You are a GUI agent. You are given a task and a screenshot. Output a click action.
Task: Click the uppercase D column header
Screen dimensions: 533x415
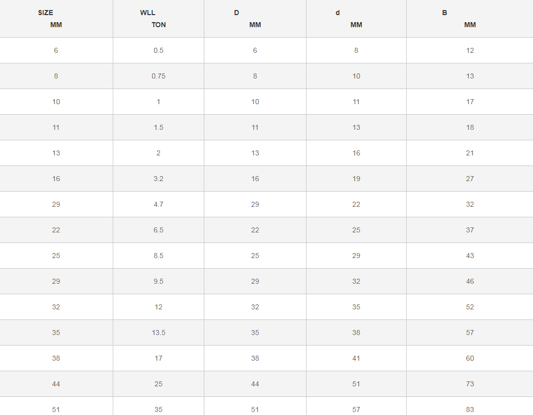point(237,13)
